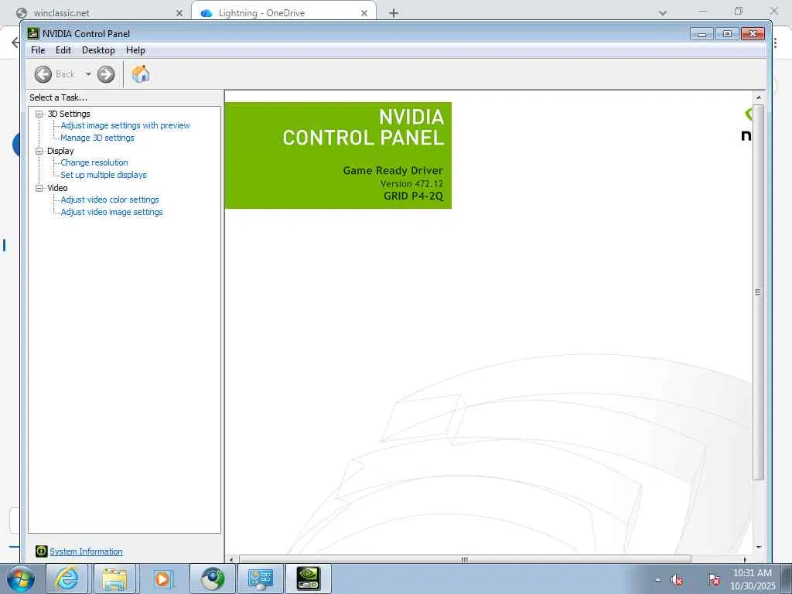Screen dimensions: 792x594
Task: Close the winclassic.net browser tab
Action: [x=179, y=13]
